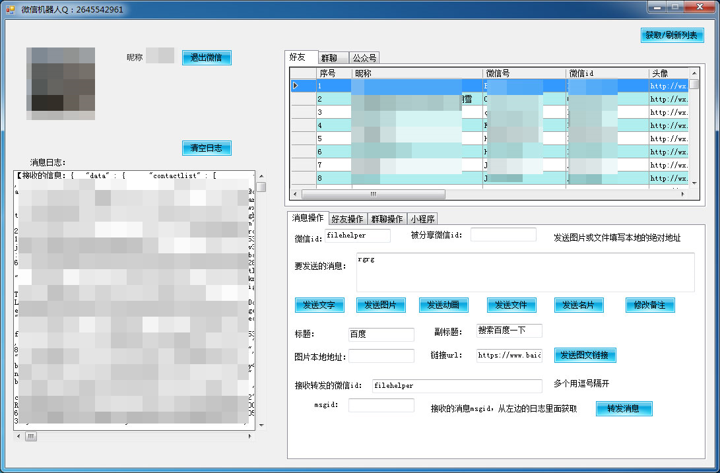Click the 发送动画 button
Screen dimensions: 720x473
click(443, 305)
